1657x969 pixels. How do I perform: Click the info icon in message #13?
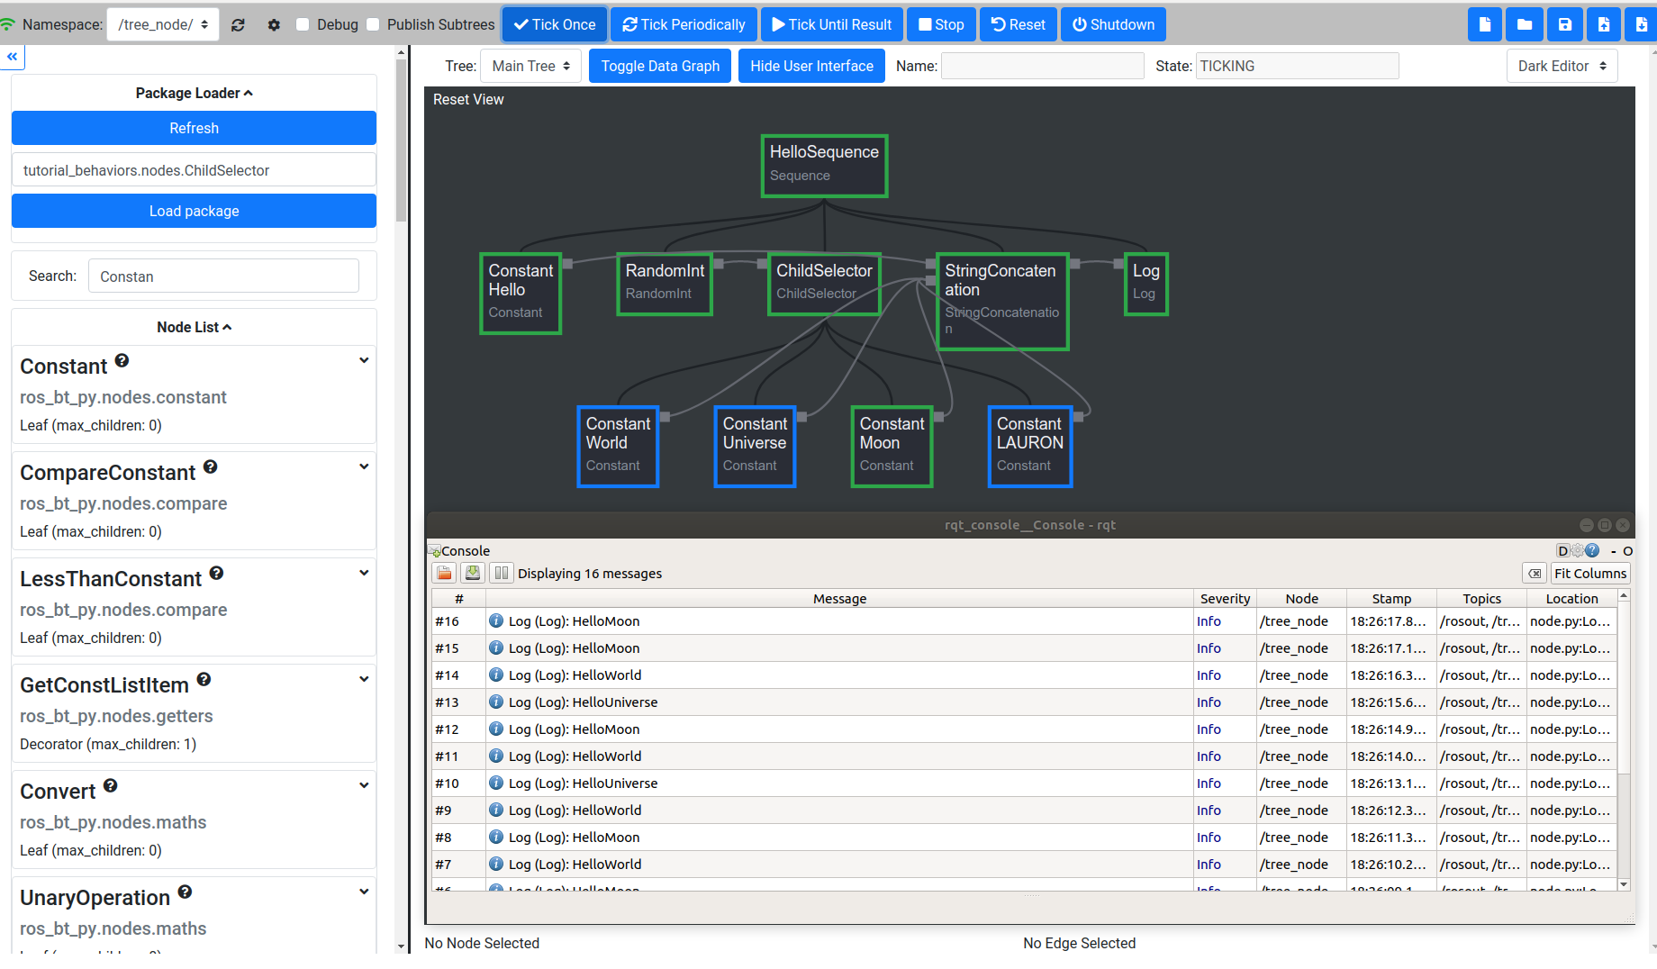(496, 702)
